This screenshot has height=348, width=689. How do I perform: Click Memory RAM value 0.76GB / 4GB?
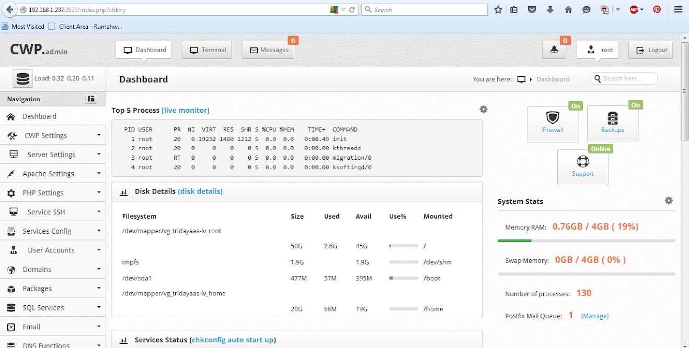[x=595, y=227]
